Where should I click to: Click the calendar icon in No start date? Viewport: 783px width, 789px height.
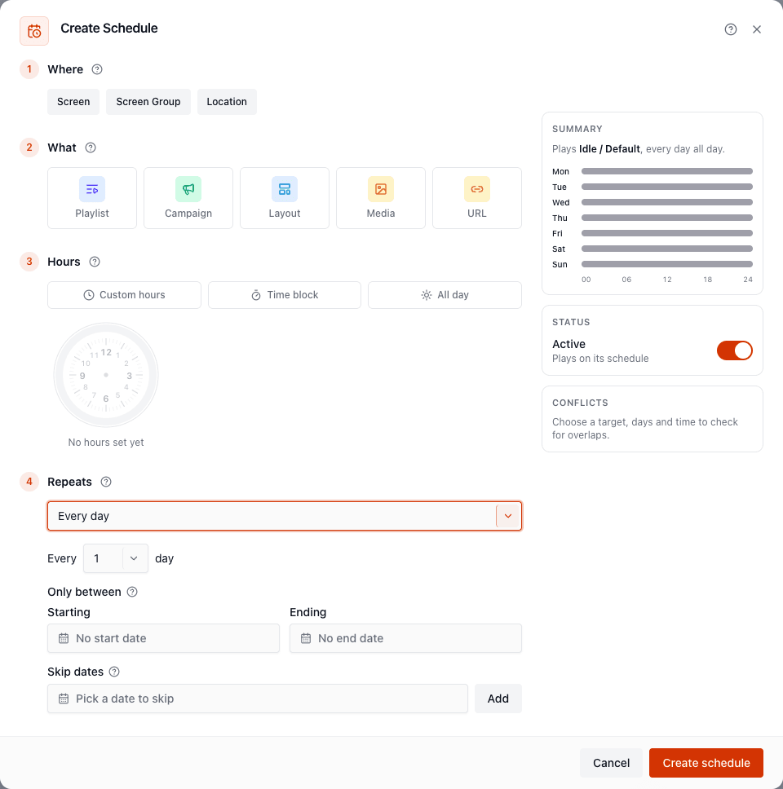[64, 638]
